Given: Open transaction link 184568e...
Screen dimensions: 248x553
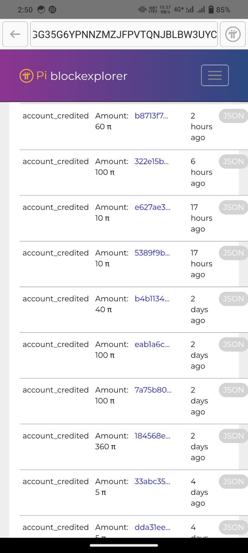Looking at the screenshot, I should 152,436.
